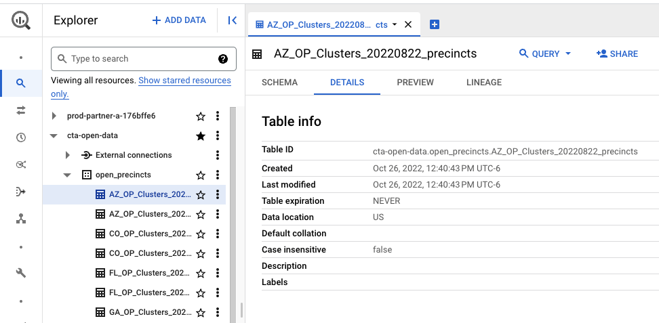
Task: Collapse the open_precincts dataset
Action: (x=67, y=175)
